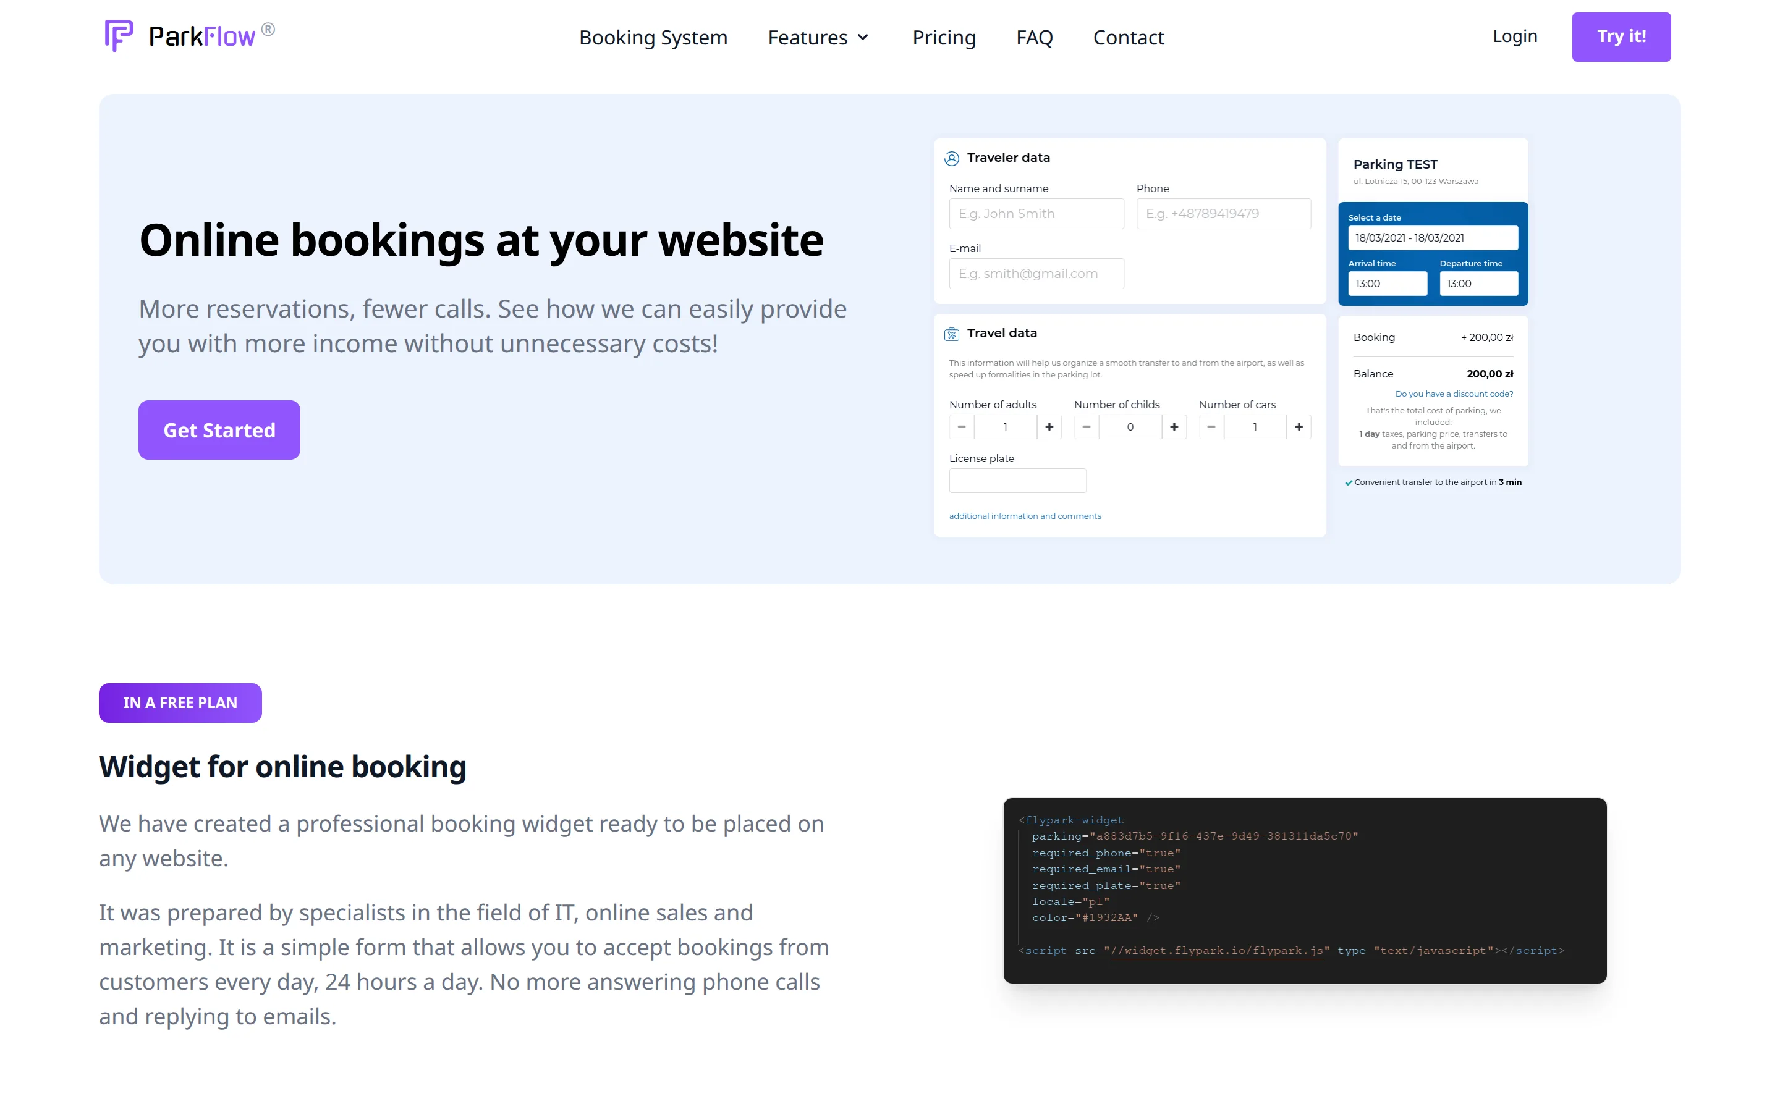This screenshot has height=1112, width=1780.
Task: Expand the Features dropdown chevron
Action: (863, 38)
